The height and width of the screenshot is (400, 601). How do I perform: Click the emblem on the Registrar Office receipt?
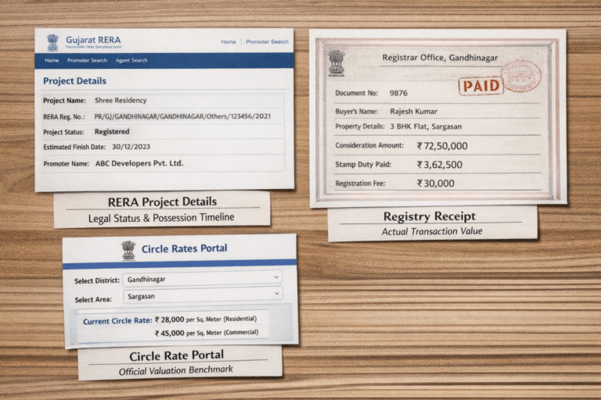[336, 62]
